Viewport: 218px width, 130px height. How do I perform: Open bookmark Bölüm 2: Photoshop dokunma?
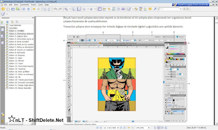coord(21,34)
